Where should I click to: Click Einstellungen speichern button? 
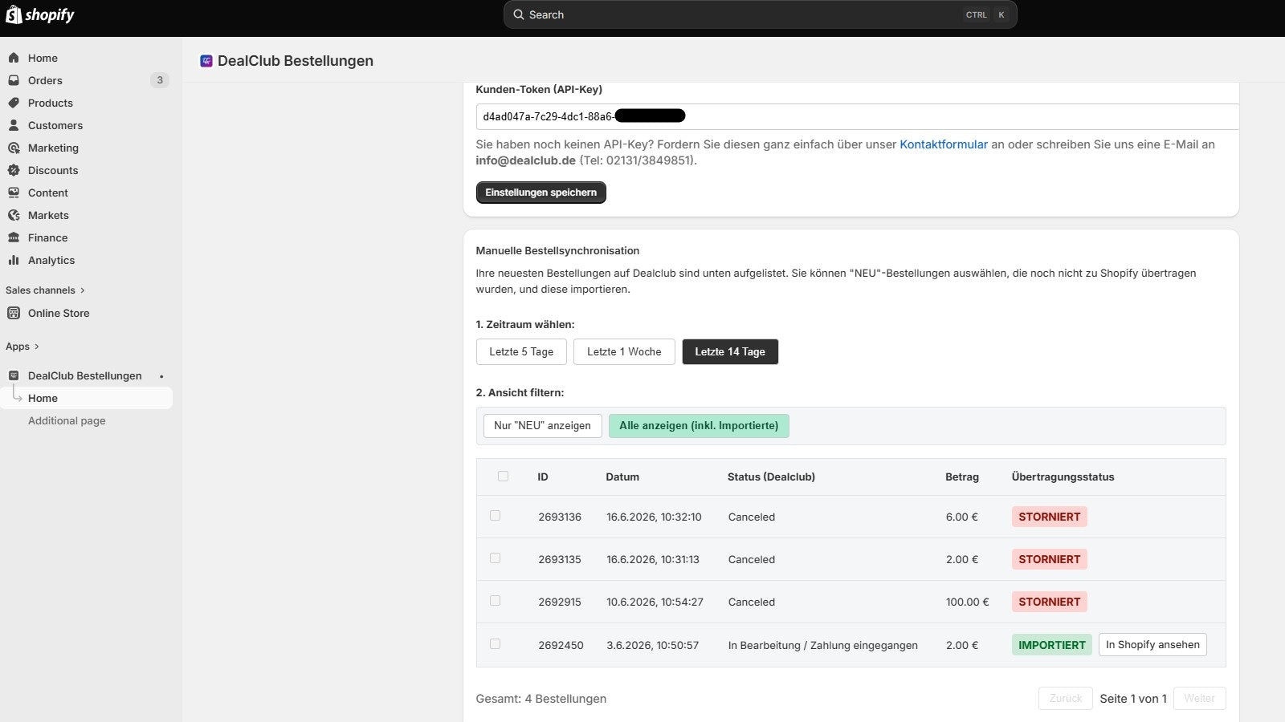541,193
